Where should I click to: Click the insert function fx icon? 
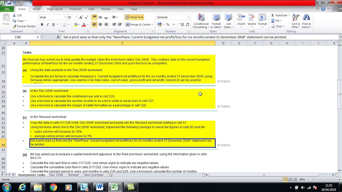(58, 37)
